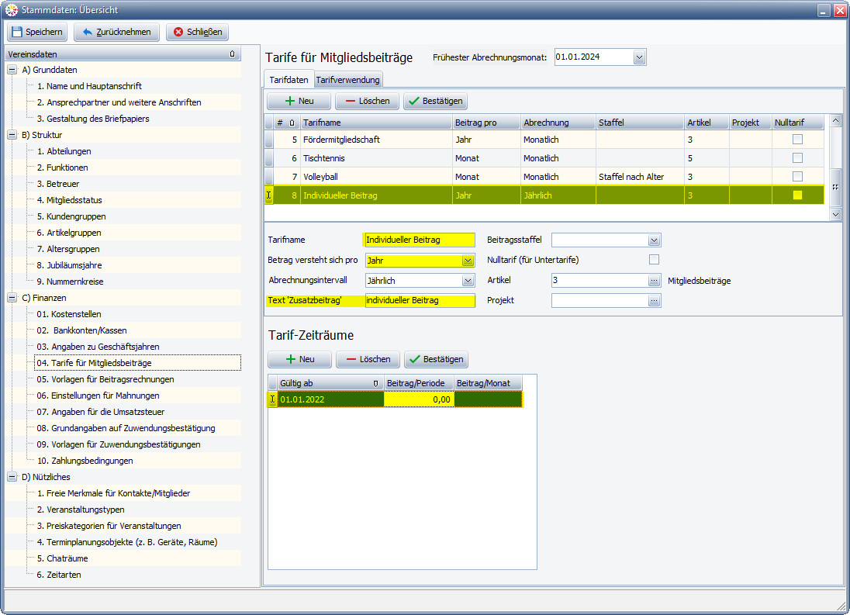The height and width of the screenshot is (615, 850).
Task: Delete selected tariff with upper Löschen button
Action: point(367,101)
